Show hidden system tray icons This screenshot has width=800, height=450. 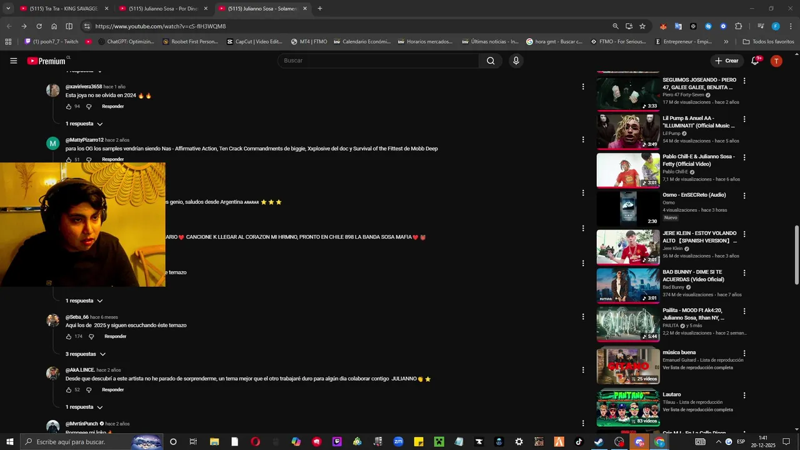[718, 442]
